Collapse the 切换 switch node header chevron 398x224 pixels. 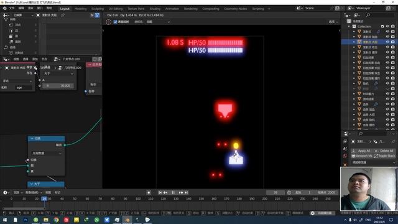pos(32,138)
